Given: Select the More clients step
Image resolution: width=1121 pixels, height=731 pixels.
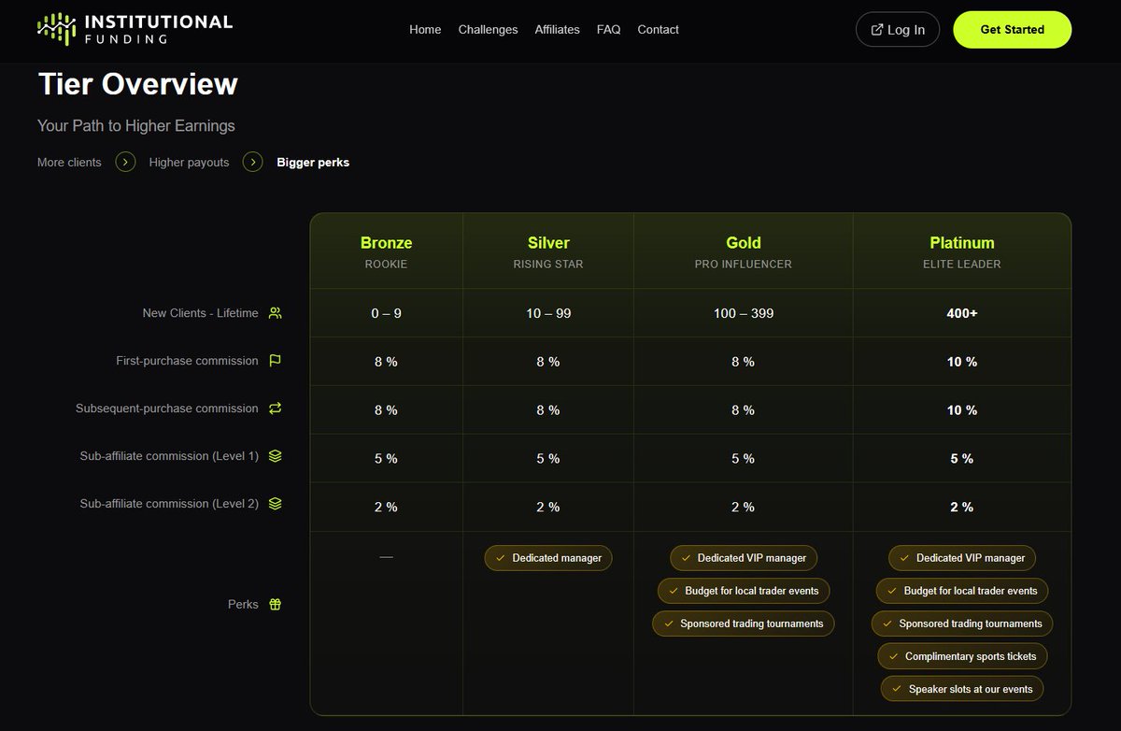Looking at the screenshot, I should [x=69, y=163].
